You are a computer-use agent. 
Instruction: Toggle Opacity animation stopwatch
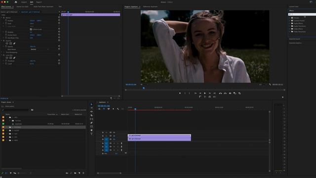click(x=6, y=46)
